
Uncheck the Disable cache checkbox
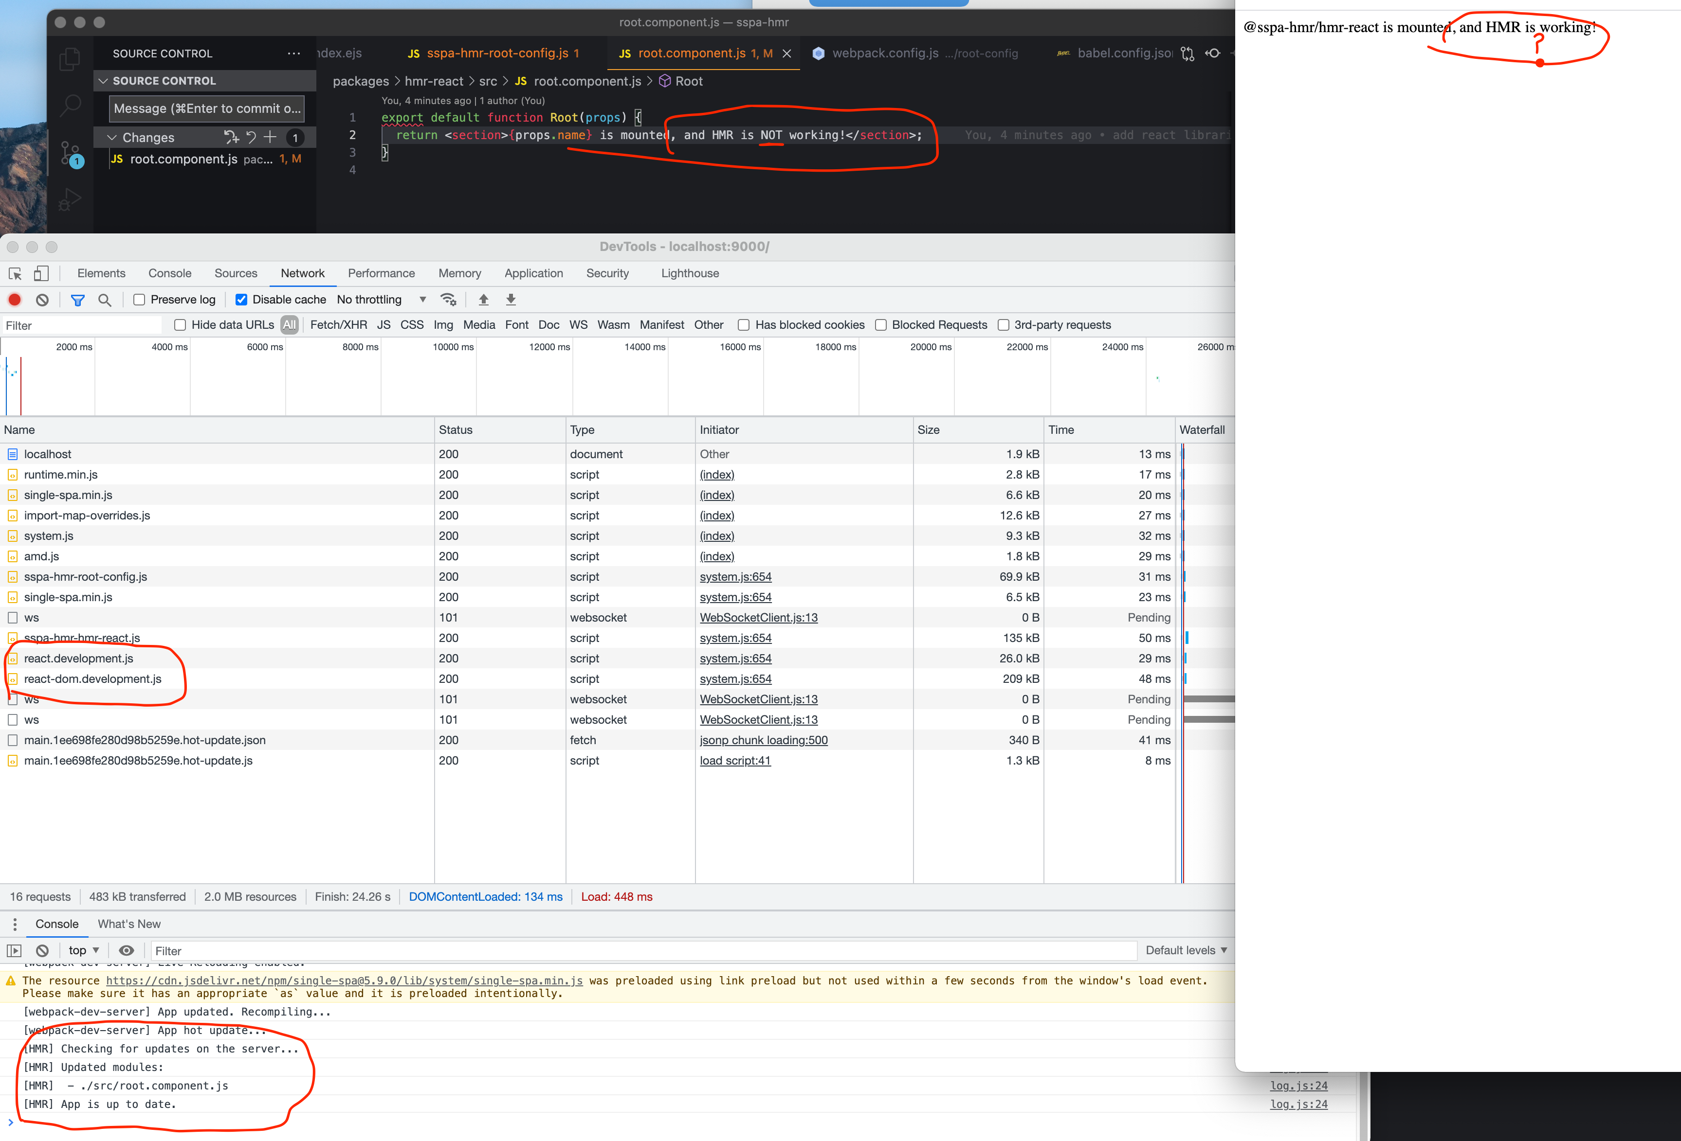tap(241, 299)
